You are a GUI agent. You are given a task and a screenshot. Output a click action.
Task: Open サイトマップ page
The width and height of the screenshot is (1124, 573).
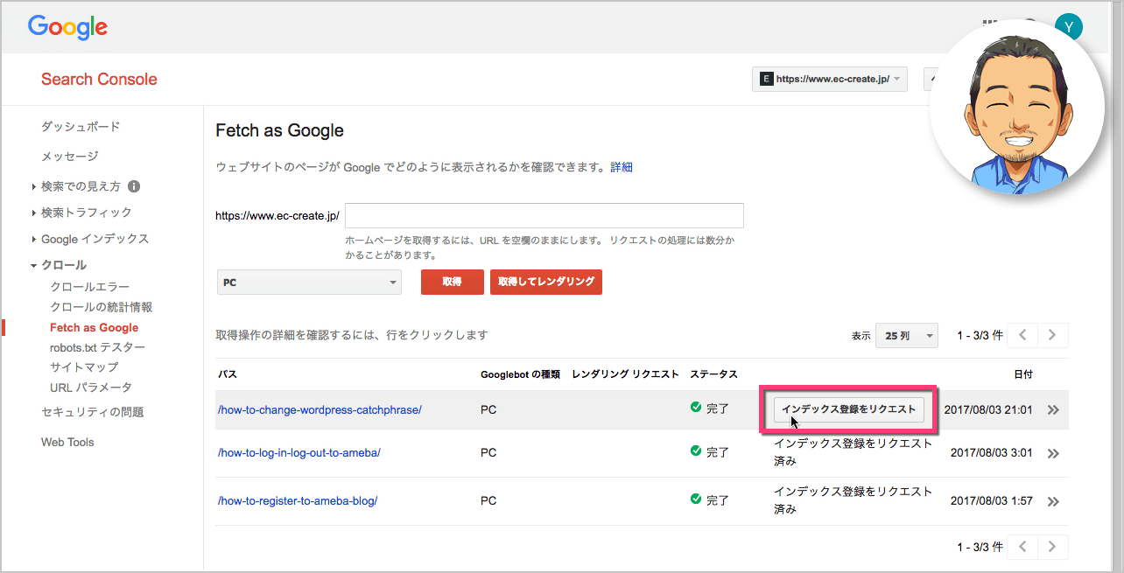tap(84, 367)
